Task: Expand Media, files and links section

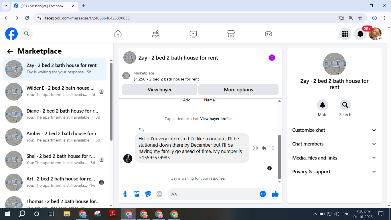Action: 334,158
